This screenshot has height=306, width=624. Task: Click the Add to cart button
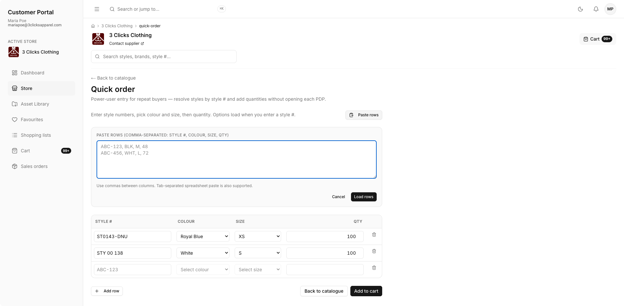click(366, 291)
